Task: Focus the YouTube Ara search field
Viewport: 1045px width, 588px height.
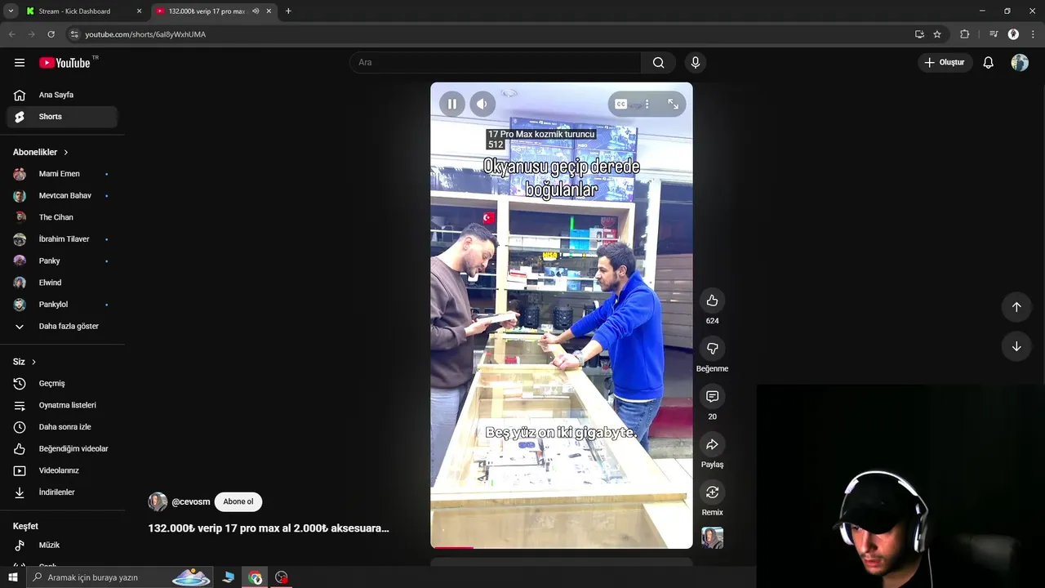Action: 496,63
